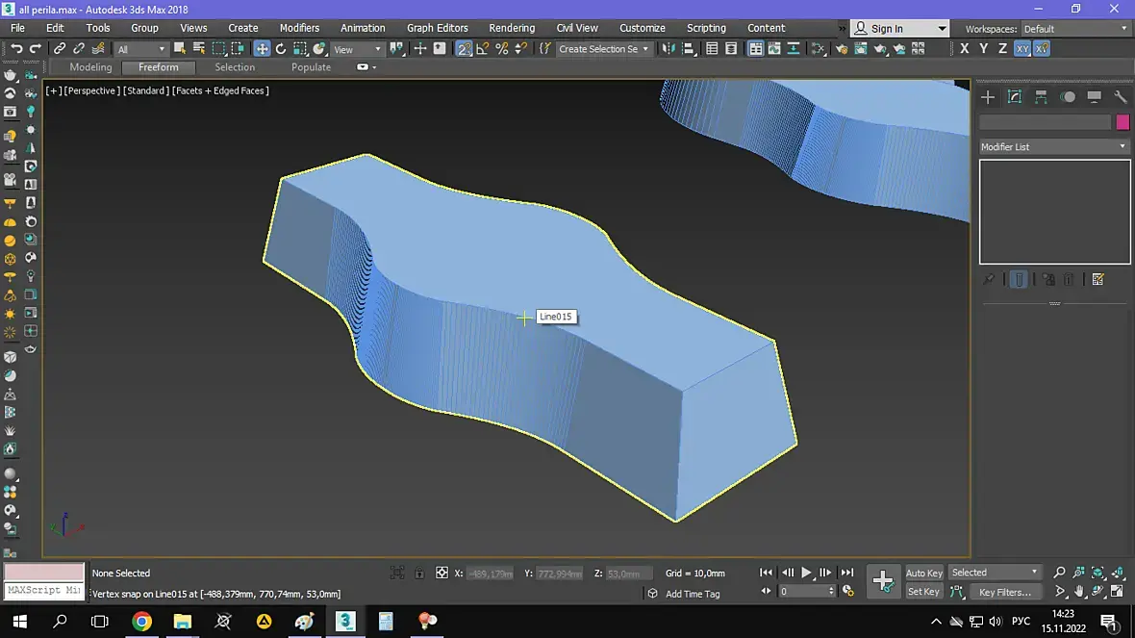The height and width of the screenshot is (638, 1135).
Task: Select the Move tool in main toolbar
Action: tap(262, 48)
